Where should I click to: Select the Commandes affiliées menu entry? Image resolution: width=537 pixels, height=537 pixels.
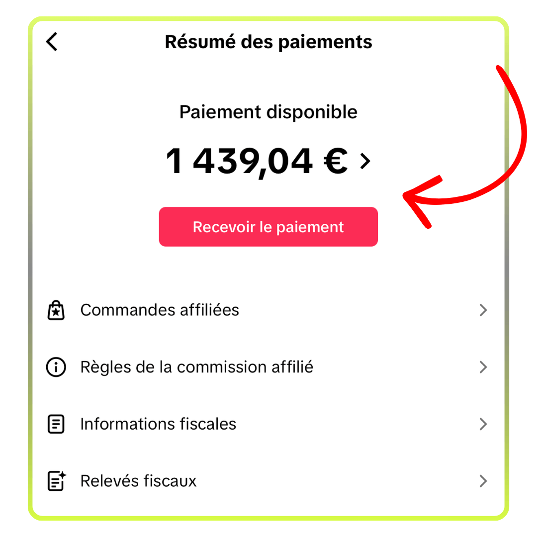click(160, 310)
